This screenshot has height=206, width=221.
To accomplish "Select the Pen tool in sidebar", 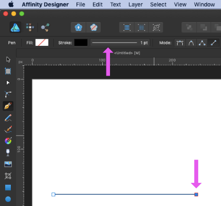I will 8,106.
